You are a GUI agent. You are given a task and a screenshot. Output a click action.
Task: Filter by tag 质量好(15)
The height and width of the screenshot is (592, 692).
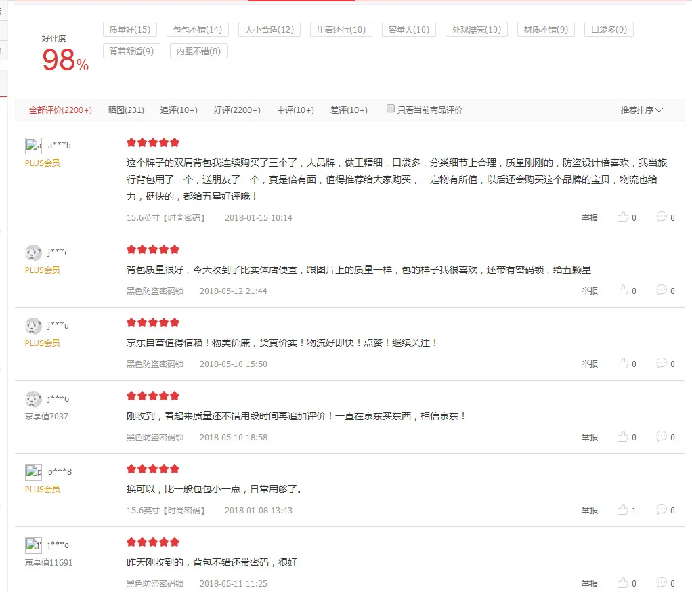(130, 29)
